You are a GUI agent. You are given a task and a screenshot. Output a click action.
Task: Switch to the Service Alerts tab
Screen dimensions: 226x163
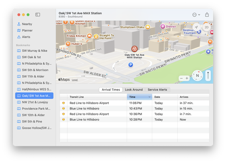point(157,90)
